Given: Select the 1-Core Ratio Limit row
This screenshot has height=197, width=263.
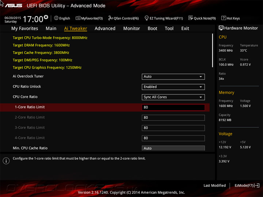Looking at the screenshot, I should tap(105, 107).
